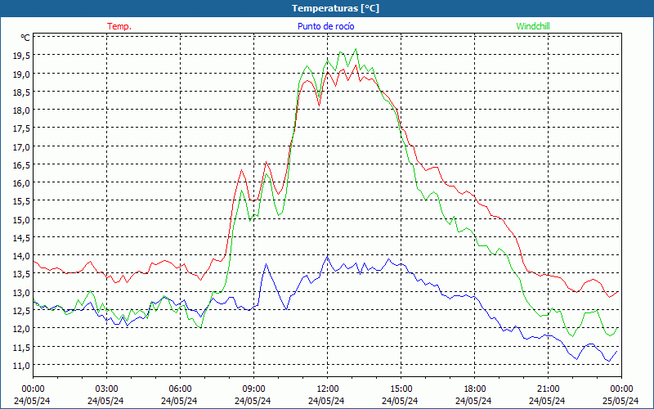Viewport: 654px width, 409px height.
Task: Click the 11,0 y-axis value
Action: coord(21,365)
